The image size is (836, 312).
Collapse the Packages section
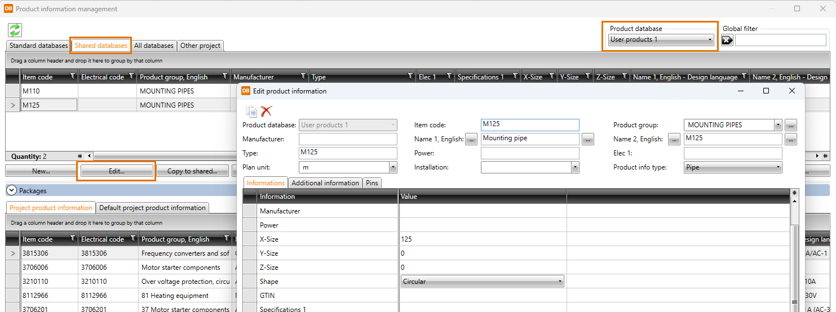(x=11, y=191)
